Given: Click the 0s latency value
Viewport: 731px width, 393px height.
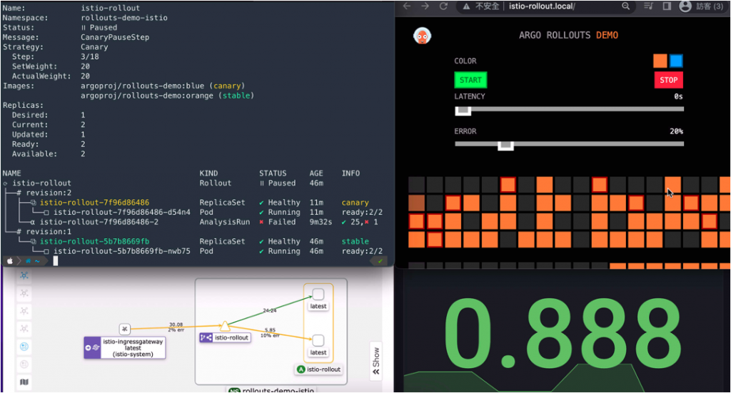Looking at the screenshot, I should 678,96.
